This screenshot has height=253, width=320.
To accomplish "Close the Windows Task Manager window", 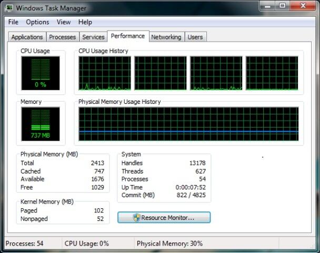I will (x=303, y=6).
